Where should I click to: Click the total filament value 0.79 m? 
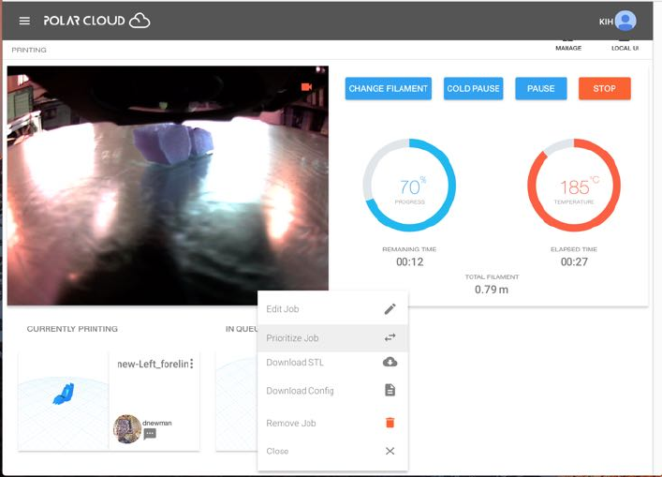pyautogui.click(x=492, y=290)
